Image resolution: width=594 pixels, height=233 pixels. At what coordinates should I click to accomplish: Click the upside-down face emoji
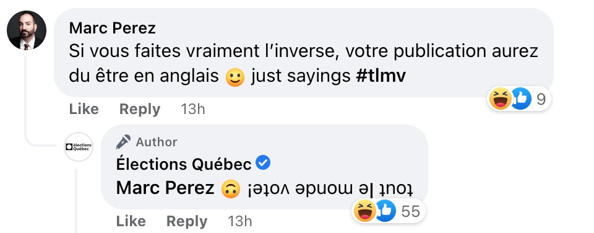point(231,188)
